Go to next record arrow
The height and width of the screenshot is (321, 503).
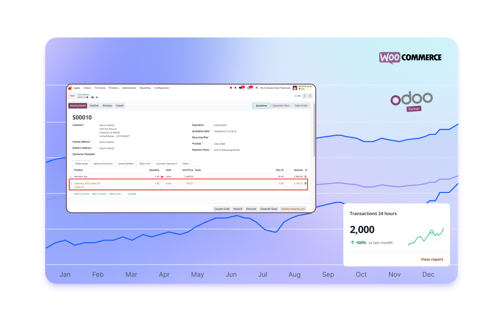pos(310,95)
